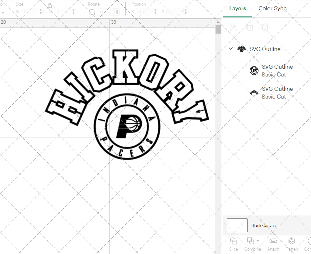311x254 pixels.
Task: Click the Rotate angle input field
Action: coord(106,12)
